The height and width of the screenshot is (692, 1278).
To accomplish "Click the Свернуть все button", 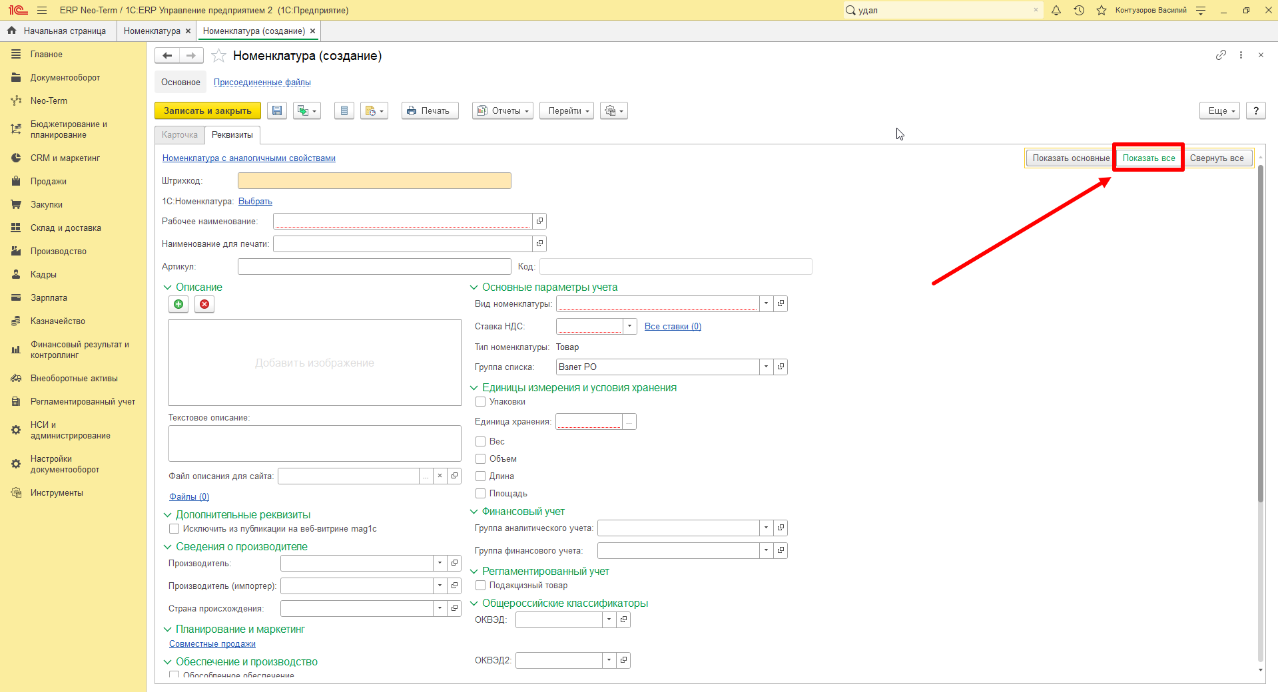I will [x=1217, y=158].
